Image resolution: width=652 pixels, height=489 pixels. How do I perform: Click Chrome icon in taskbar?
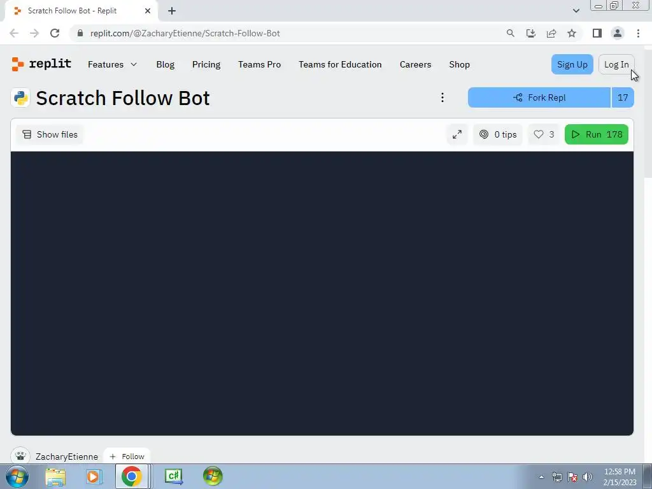(x=131, y=476)
